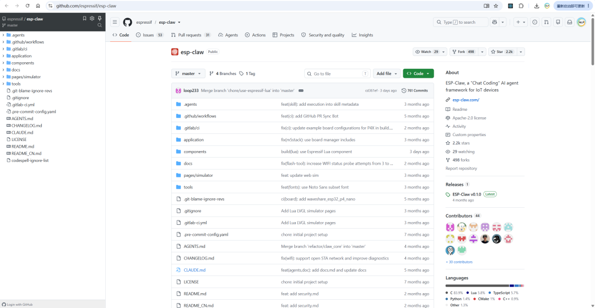The width and height of the screenshot is (595, 308).
Task: Click the loop233 author avatar
Action: coord(178,91)
